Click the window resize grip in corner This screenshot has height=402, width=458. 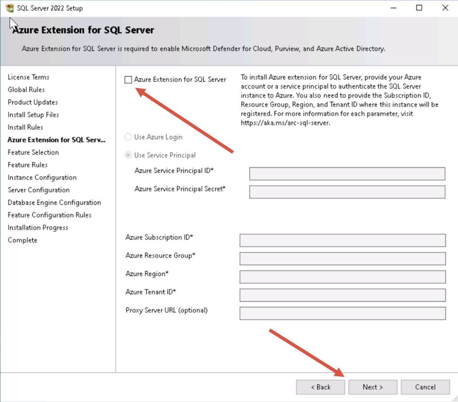tap(455, 399)
